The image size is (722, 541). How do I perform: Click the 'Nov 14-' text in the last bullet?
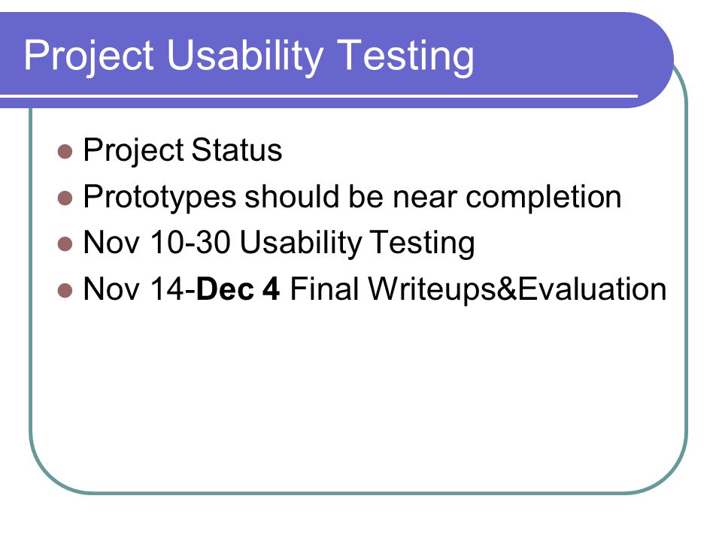point(140,289)
